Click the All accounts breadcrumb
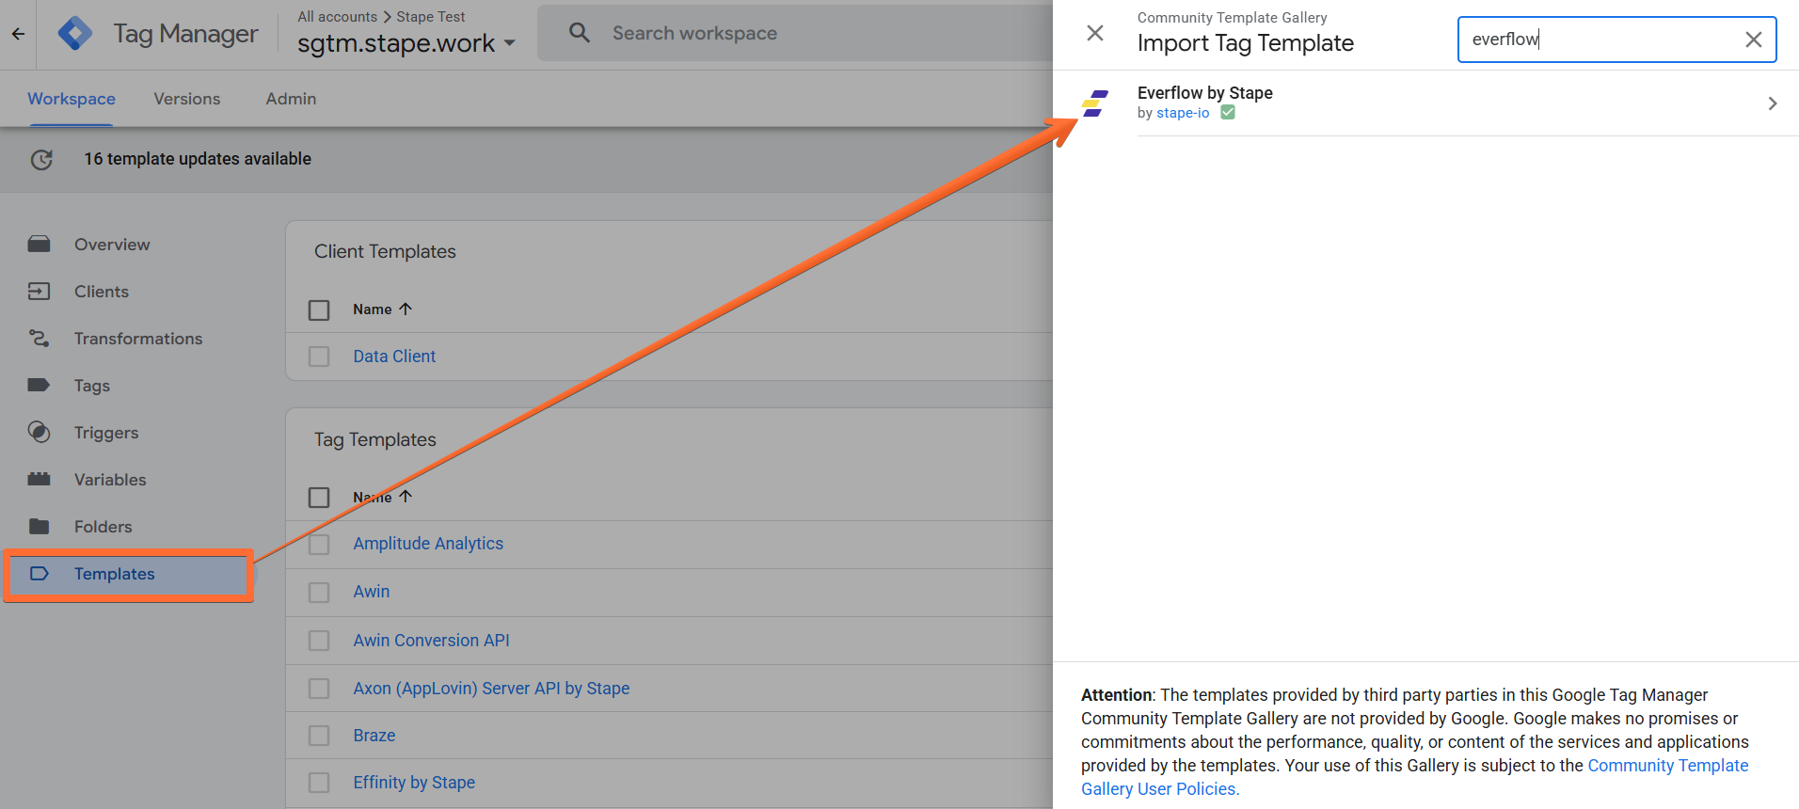 click(337, 17)
